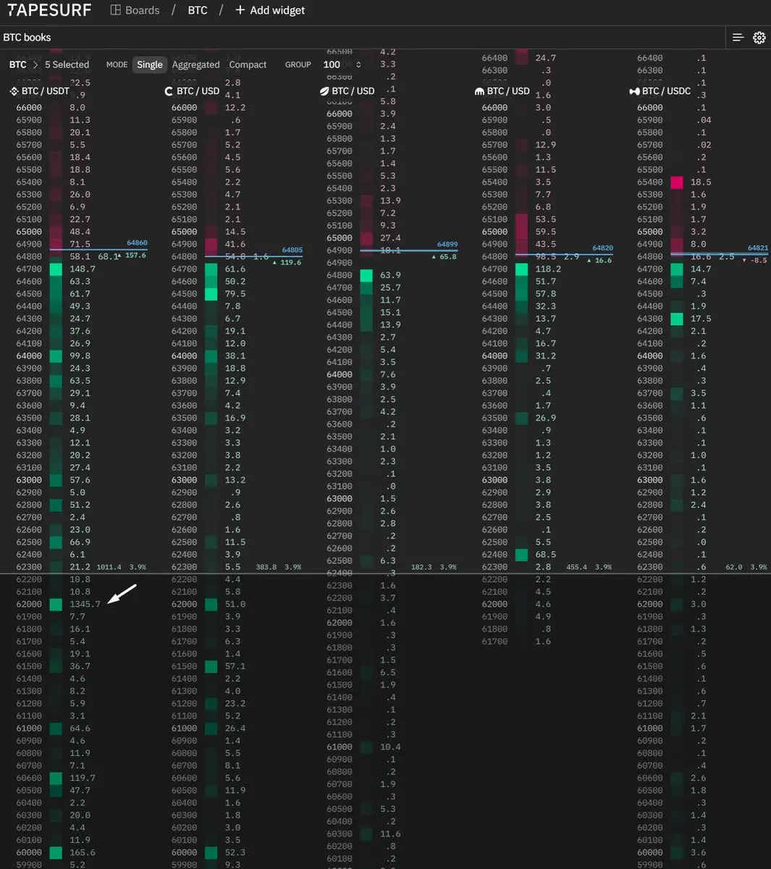Open the list menu icon beside settings
This screenshot has width=771, height=869.
pyautogui.click(x=738, y=38)
